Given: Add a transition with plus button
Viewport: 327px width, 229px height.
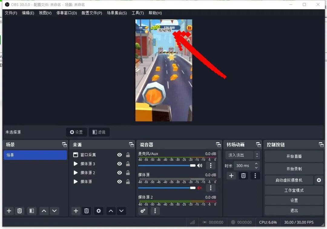Looking at the screenshot, I should [x=231, y=176].
